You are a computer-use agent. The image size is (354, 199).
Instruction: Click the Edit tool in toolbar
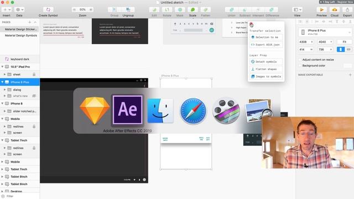coord(154,10)
